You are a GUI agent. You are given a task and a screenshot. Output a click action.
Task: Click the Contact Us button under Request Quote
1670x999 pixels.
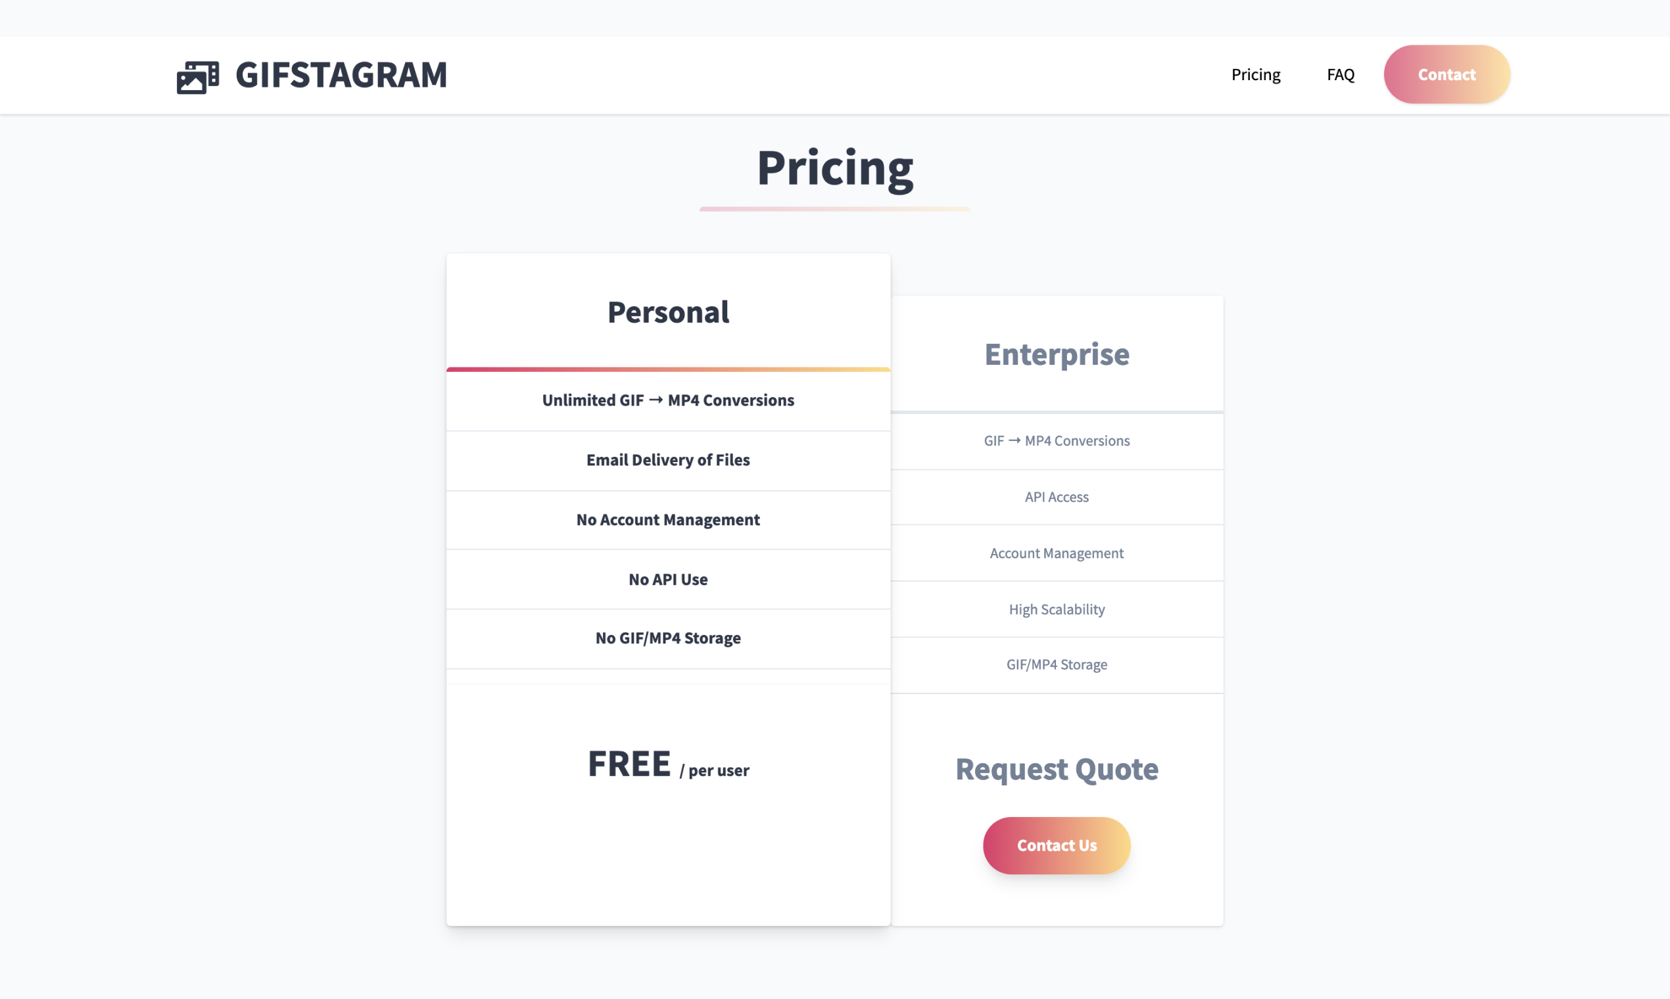point(1056,845)
